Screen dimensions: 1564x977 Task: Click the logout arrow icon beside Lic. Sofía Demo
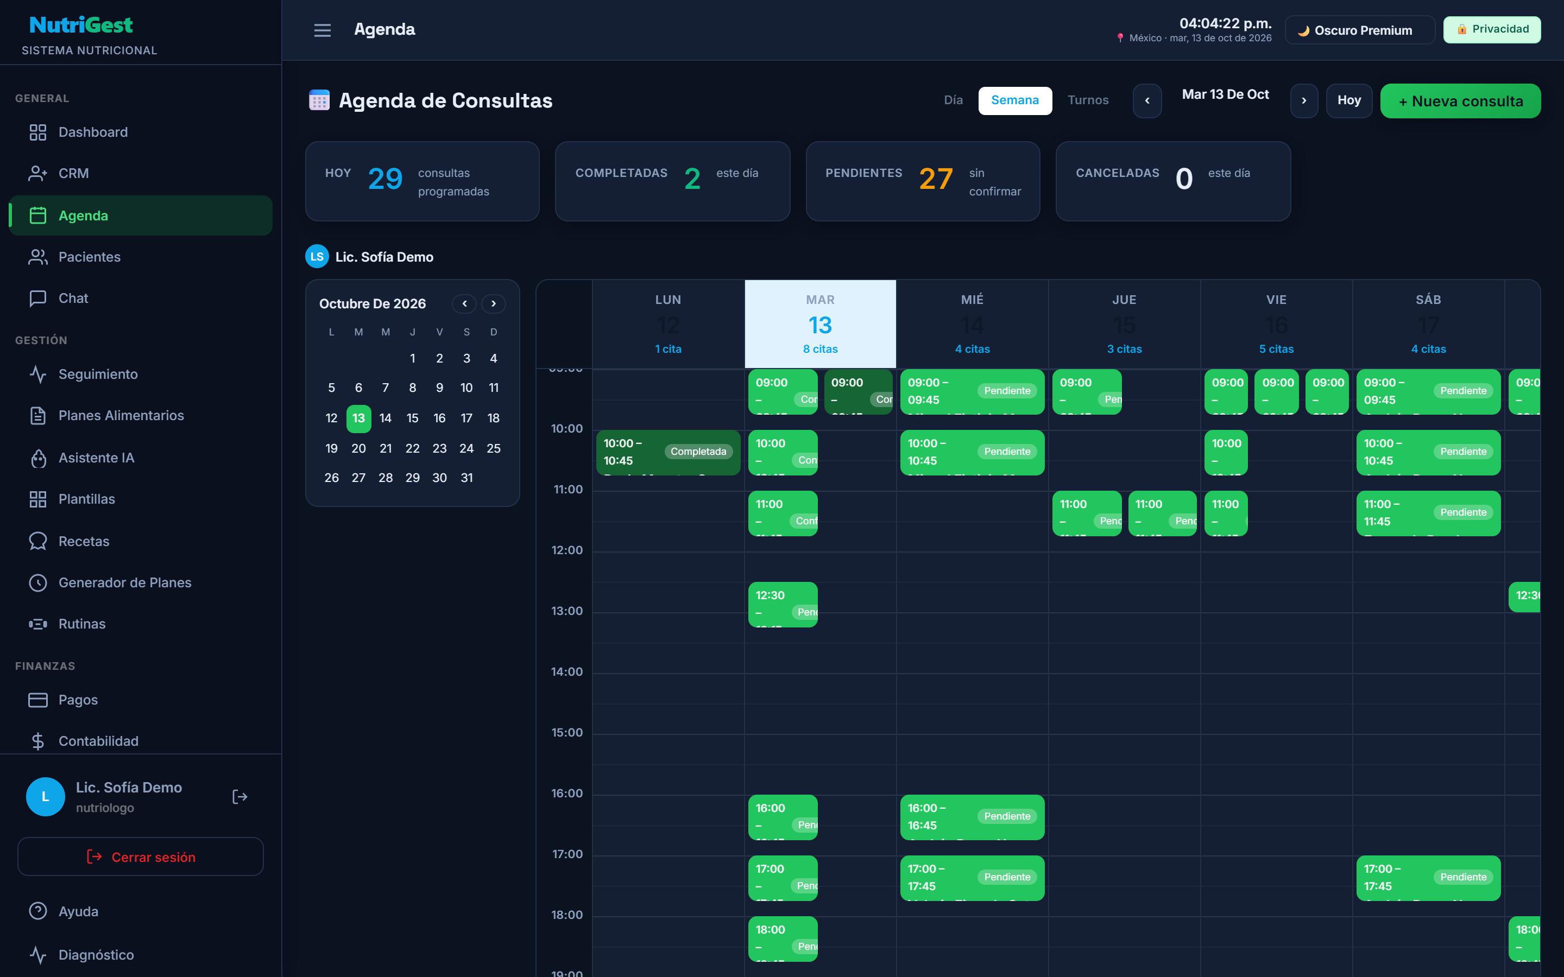[x=240, y=797]
